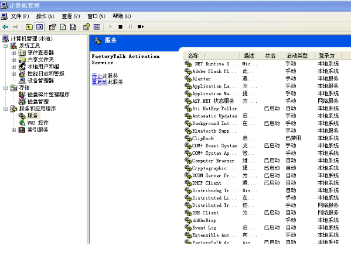Image resolution: width=351 pixels, height=253 pixels.
Task: Click the action pane toggle icon next to Help
Action: click(97, 27)
